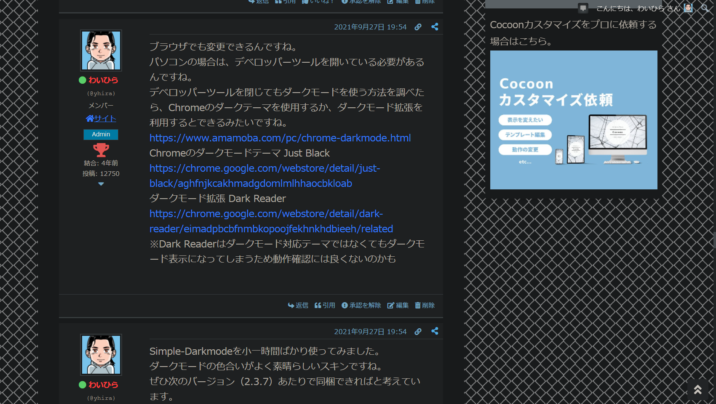Screen dimensions: 716x404
Task: Open the Dark Reader webstore link
Action: coord(271,221)
